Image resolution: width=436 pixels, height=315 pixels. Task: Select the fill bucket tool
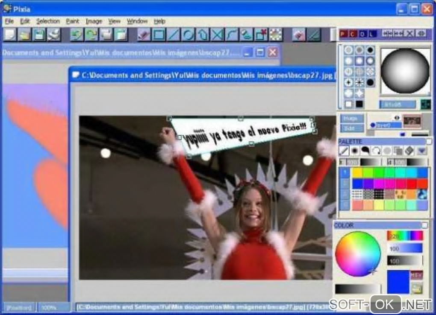[247, 35]
